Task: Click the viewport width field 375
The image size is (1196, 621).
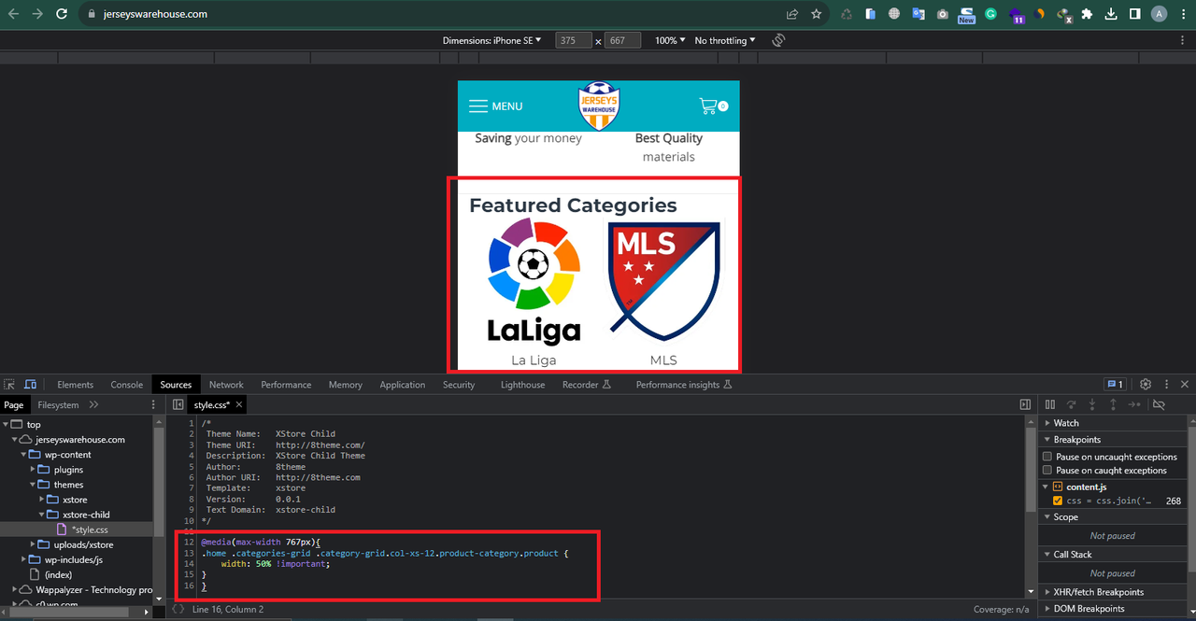Action: 574,40
